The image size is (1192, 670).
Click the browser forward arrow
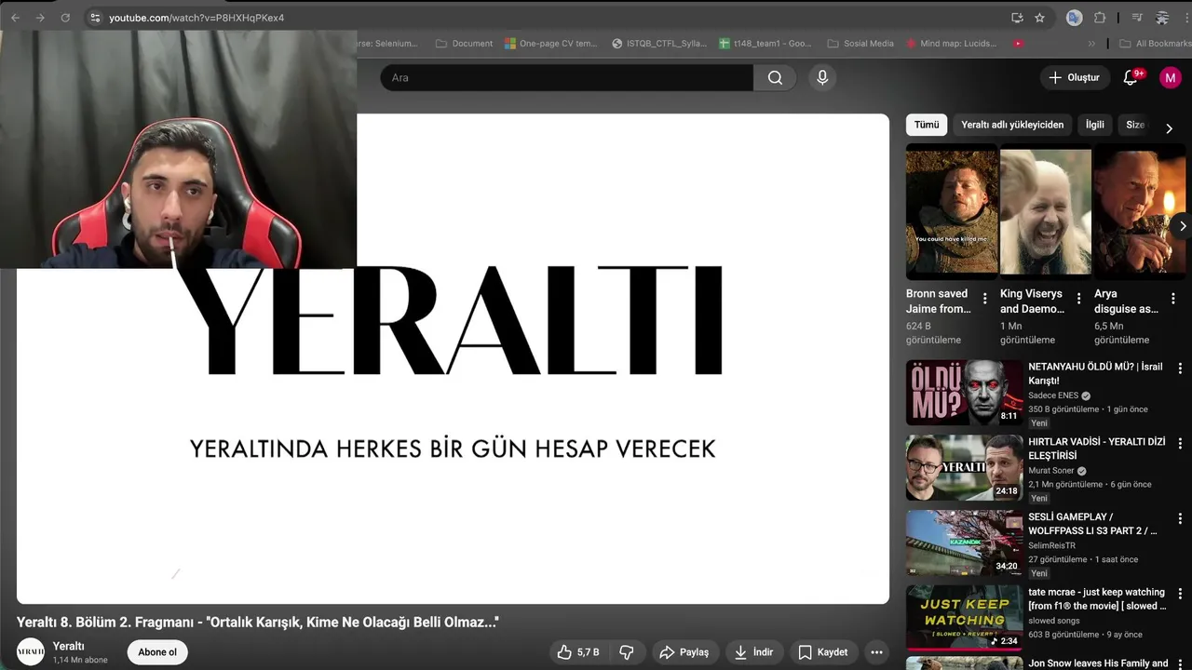click(x=40, y=18)
